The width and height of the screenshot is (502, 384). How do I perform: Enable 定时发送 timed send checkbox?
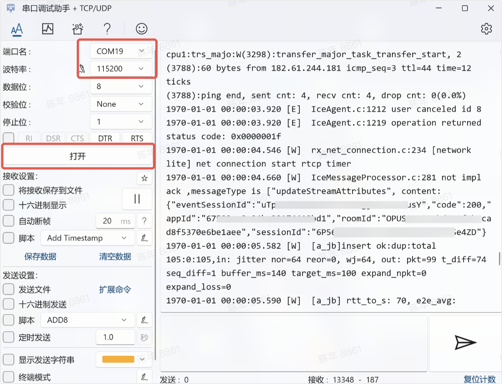pyautogui.click(x=9, y=337)
